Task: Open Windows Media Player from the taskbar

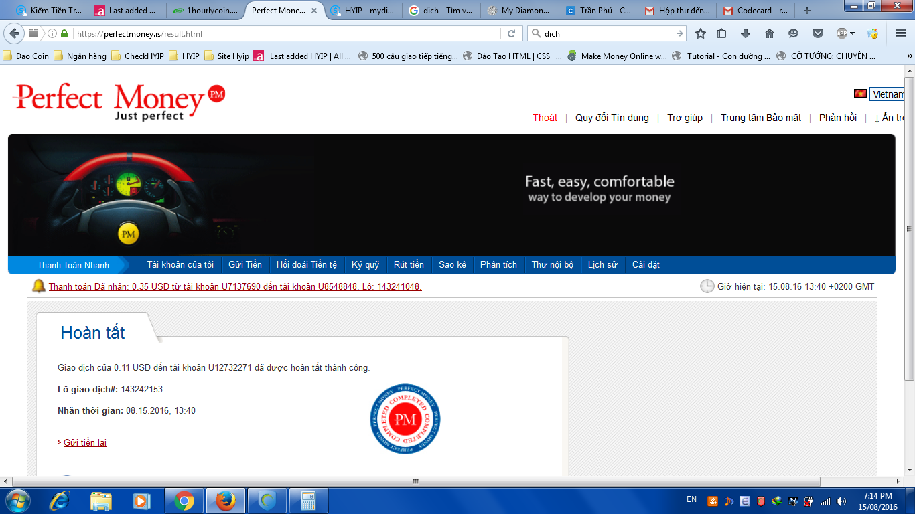Action: tap(141, 501)
